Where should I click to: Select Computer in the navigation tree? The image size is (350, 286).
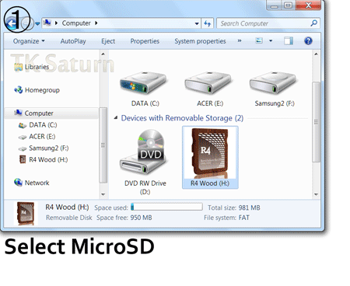51,113
